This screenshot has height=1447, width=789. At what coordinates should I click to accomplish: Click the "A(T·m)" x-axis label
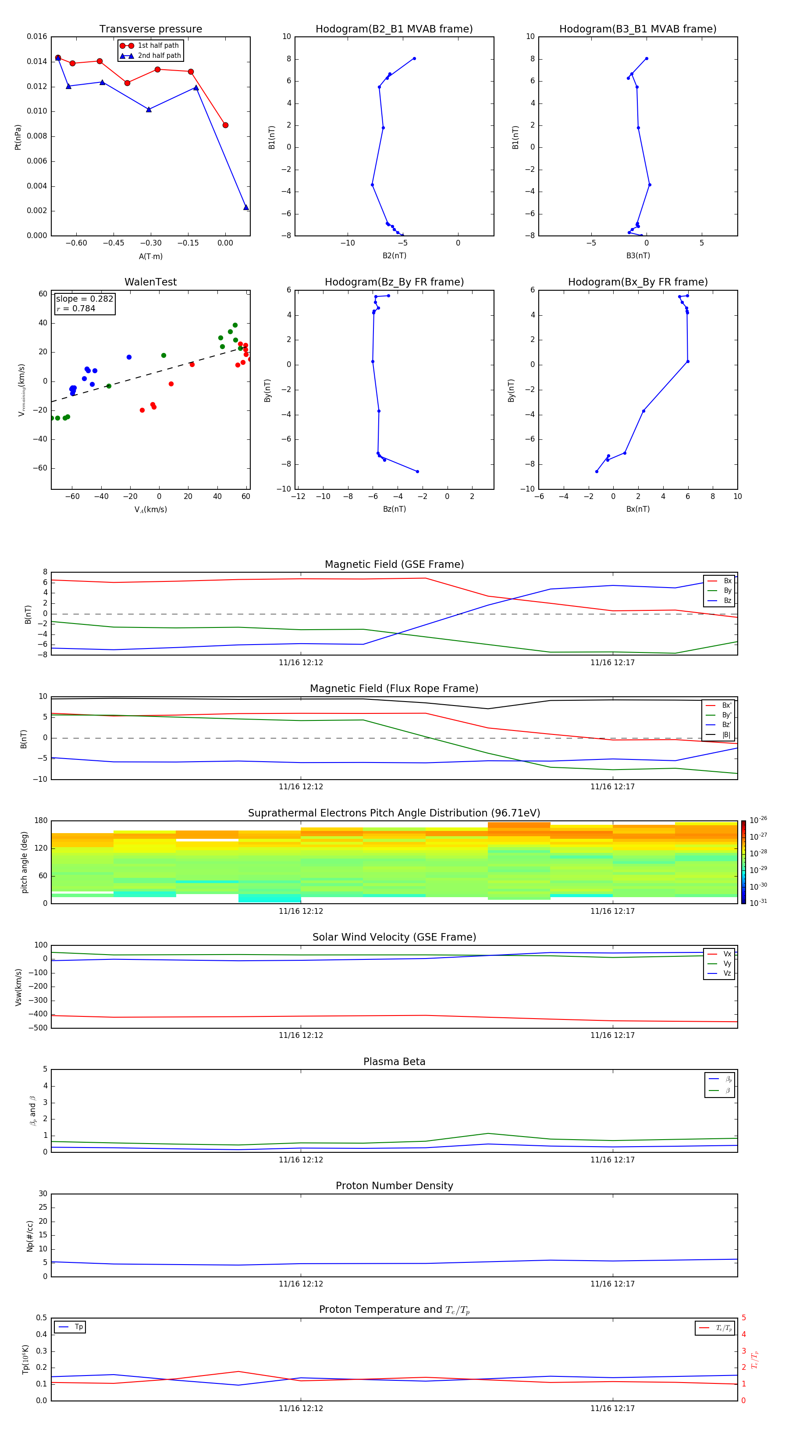click(x=150, y=257)
